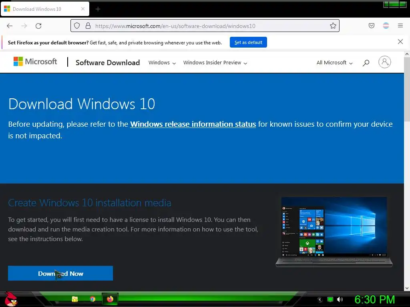Click the Angry Birds start button
The width and height of the screenshot is (410, 307).
11,299
